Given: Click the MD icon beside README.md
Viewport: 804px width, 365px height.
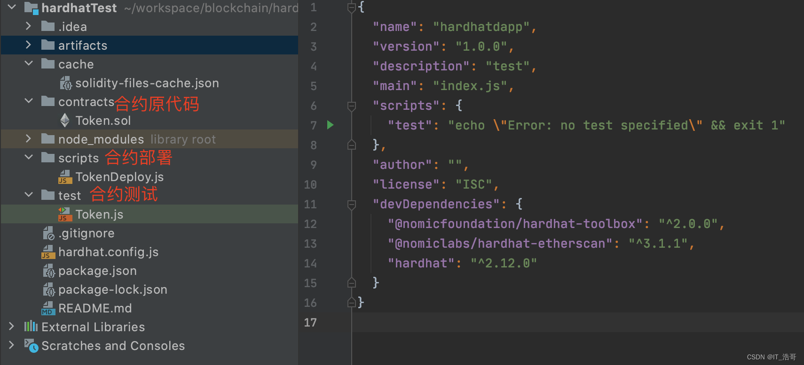Looking at the screenshot, I should tap(48, 308).
